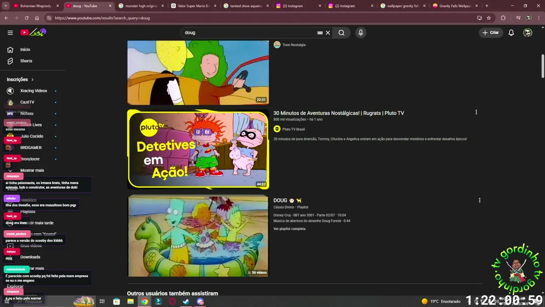Expand subscriptions with Mostrar mais

(x=32, y=170)
